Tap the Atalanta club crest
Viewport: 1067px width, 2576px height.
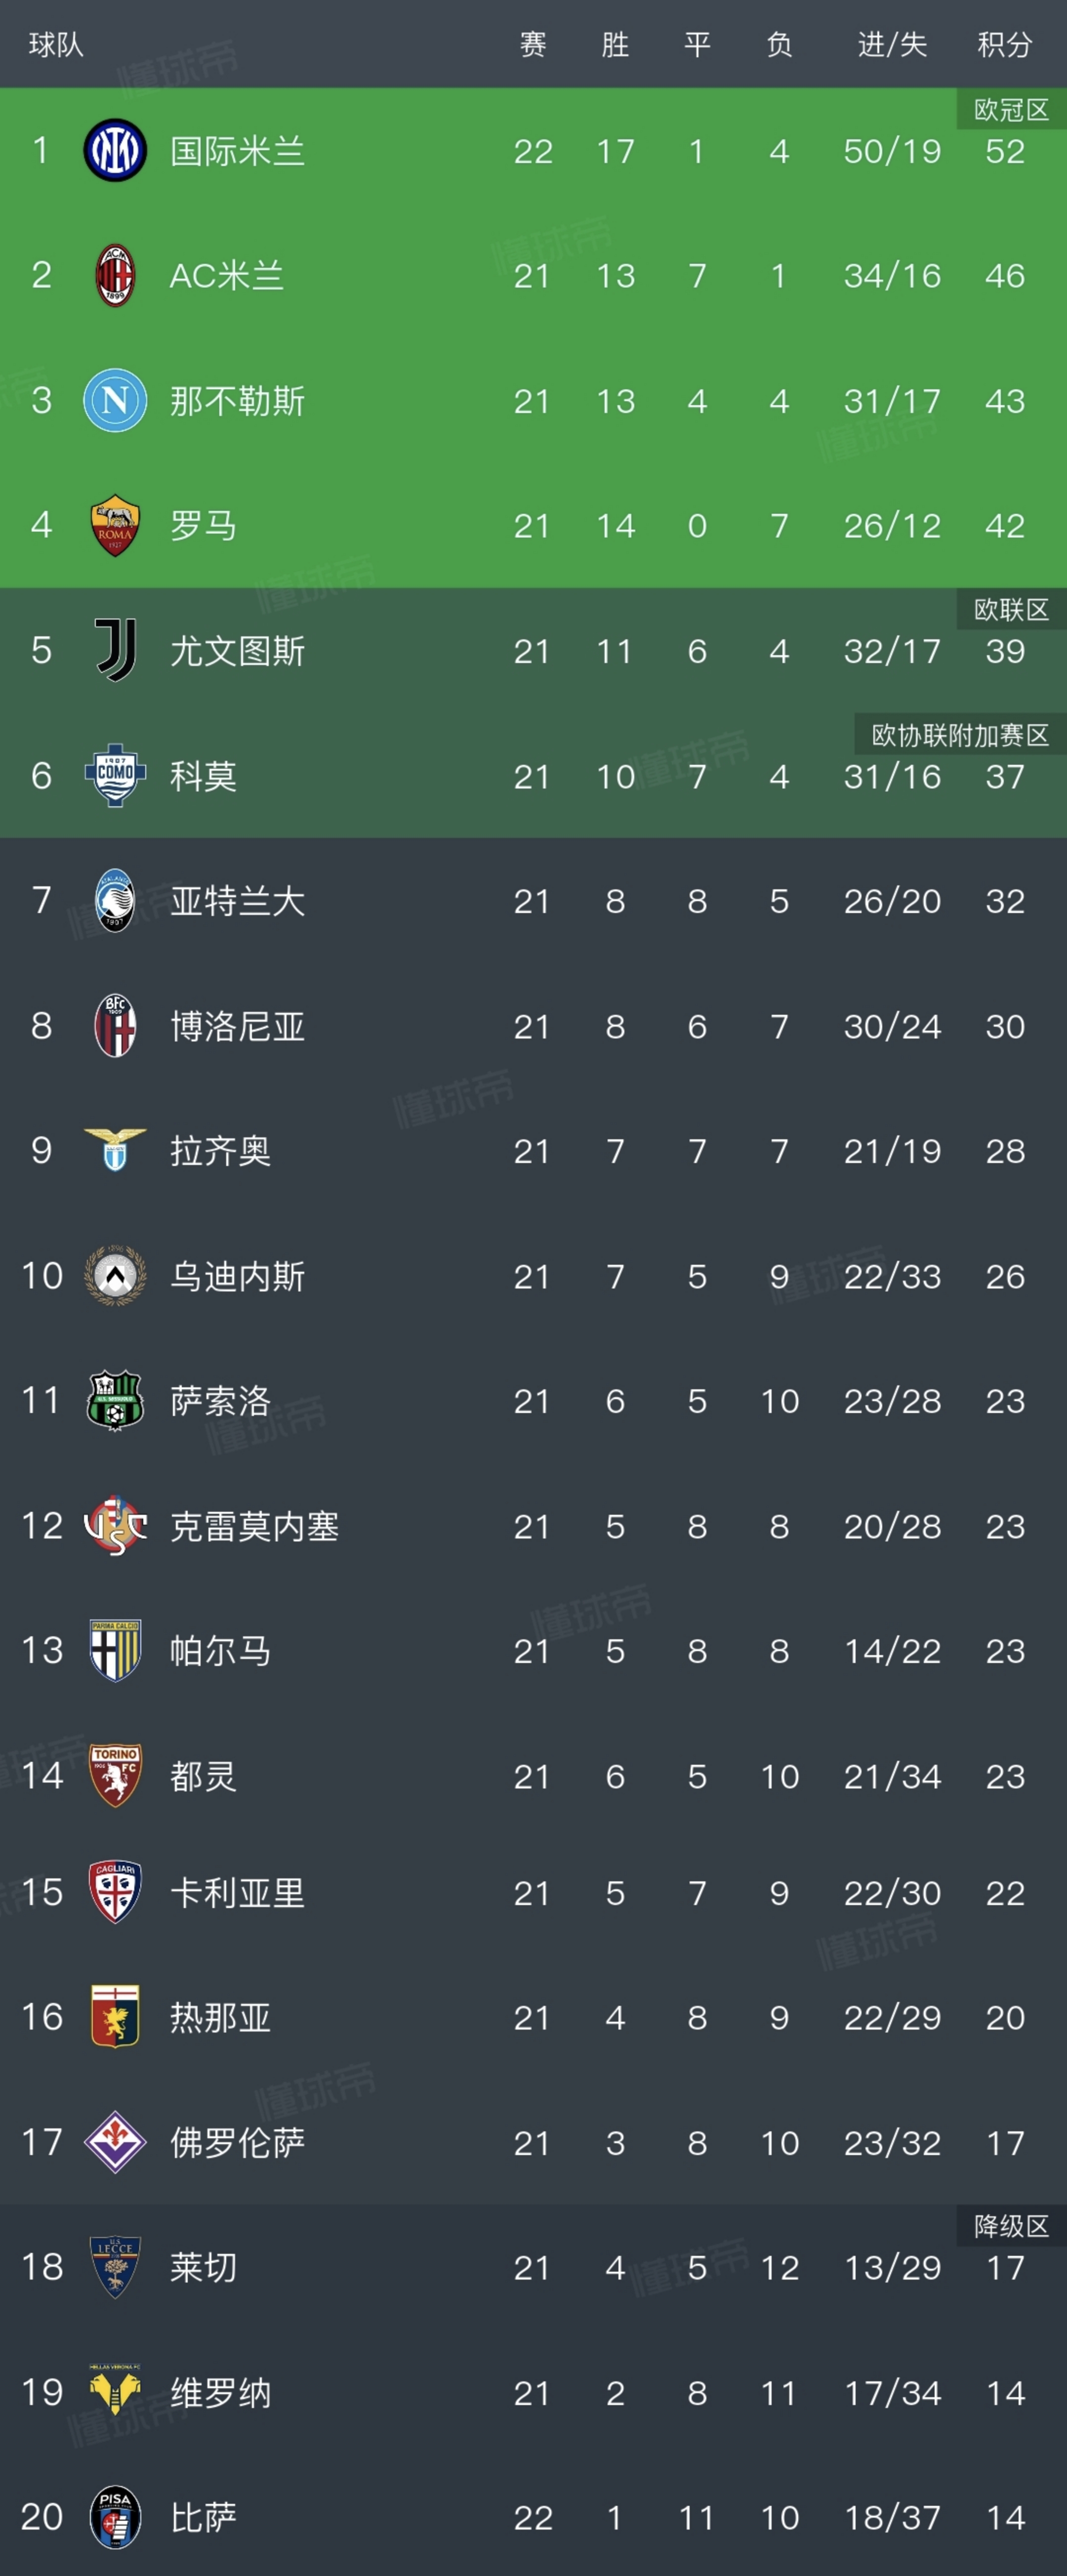(x=115, y=901)
